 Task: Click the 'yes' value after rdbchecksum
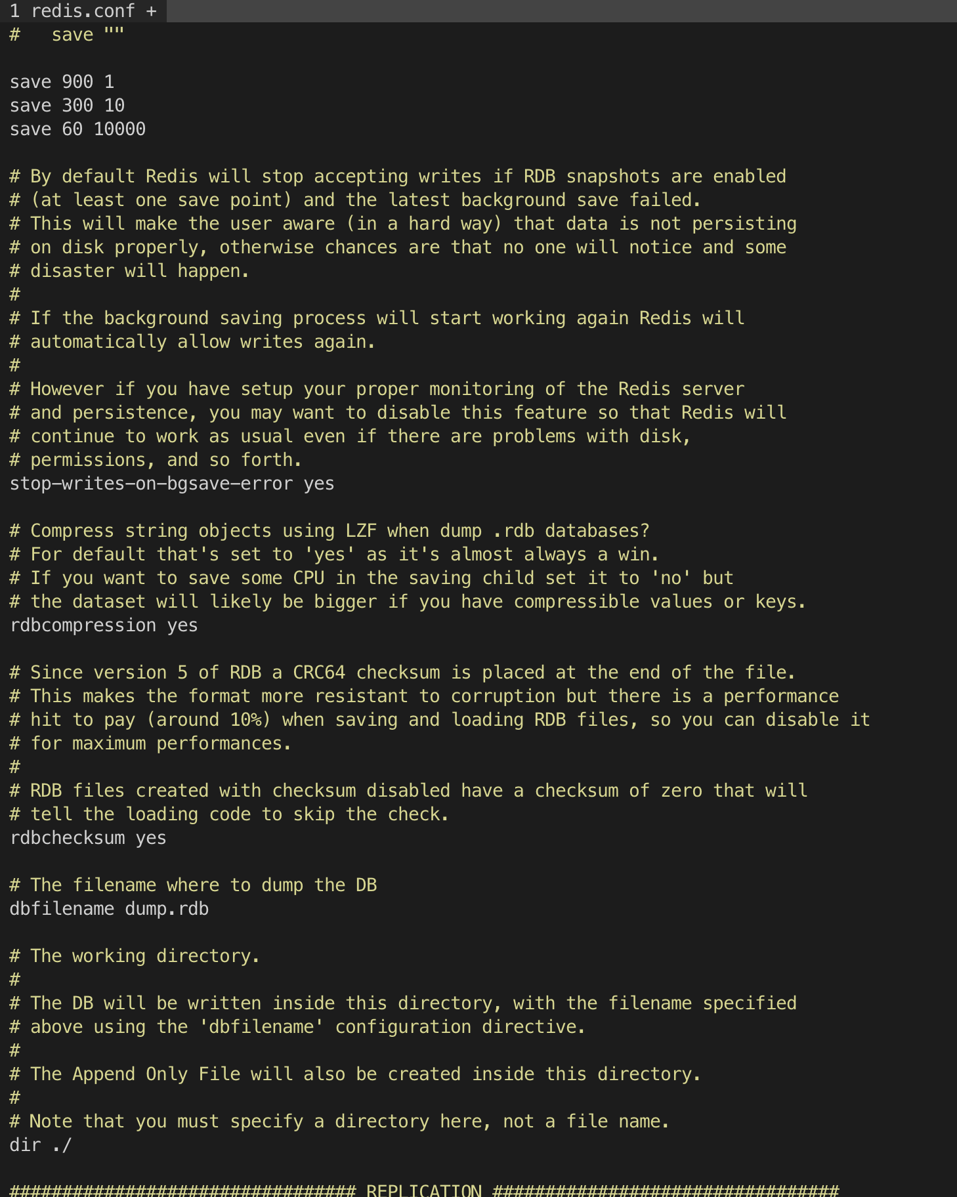151,838
